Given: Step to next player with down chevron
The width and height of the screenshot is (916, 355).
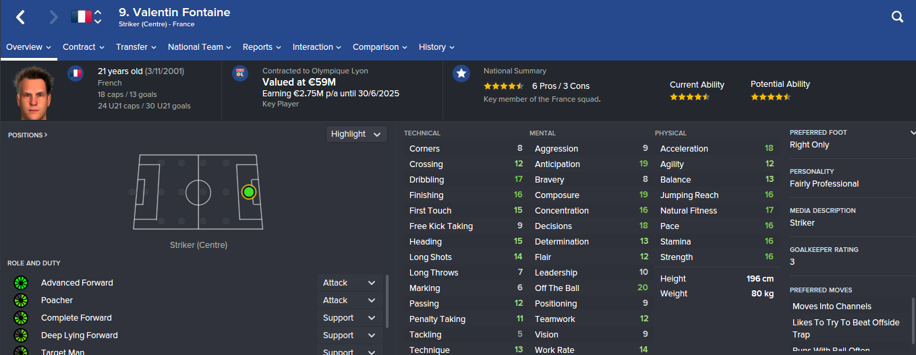Looking at the screenshot, I should (98, 22).
